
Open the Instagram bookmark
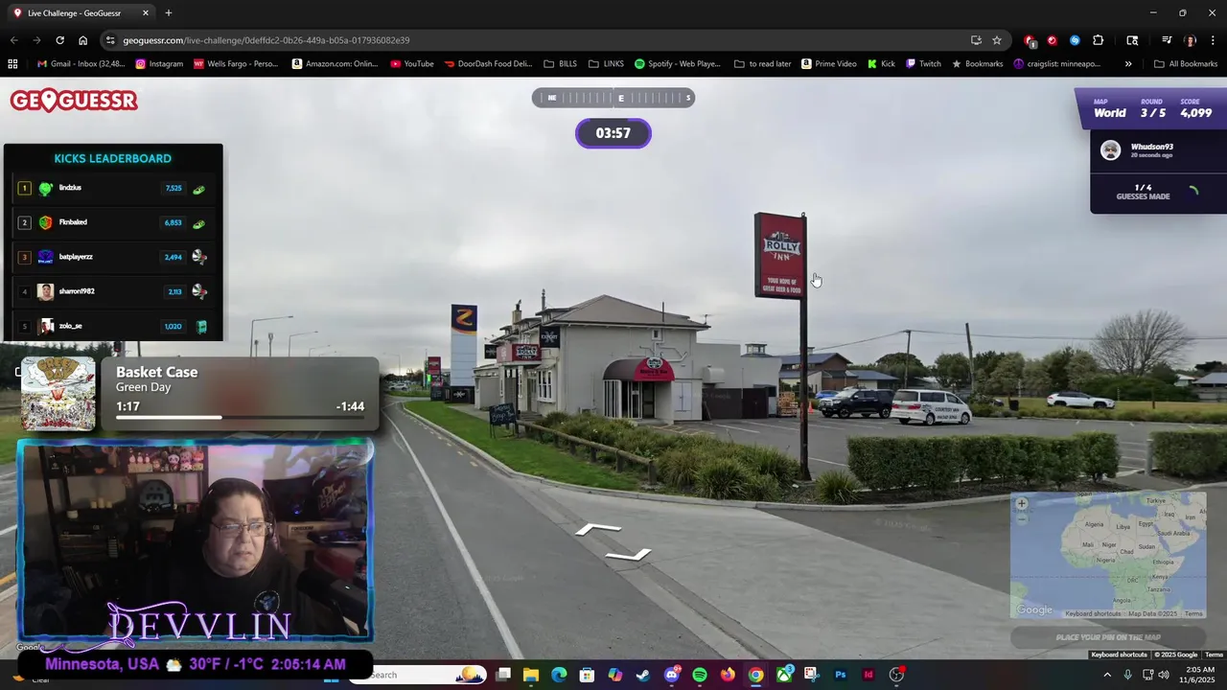click(159, 64)
